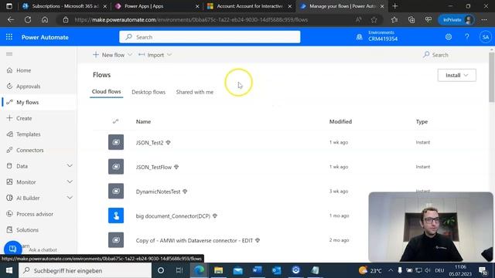Open browser collections icon
Viewport: 495px width, 278px height.
click(x=411, y=20)
